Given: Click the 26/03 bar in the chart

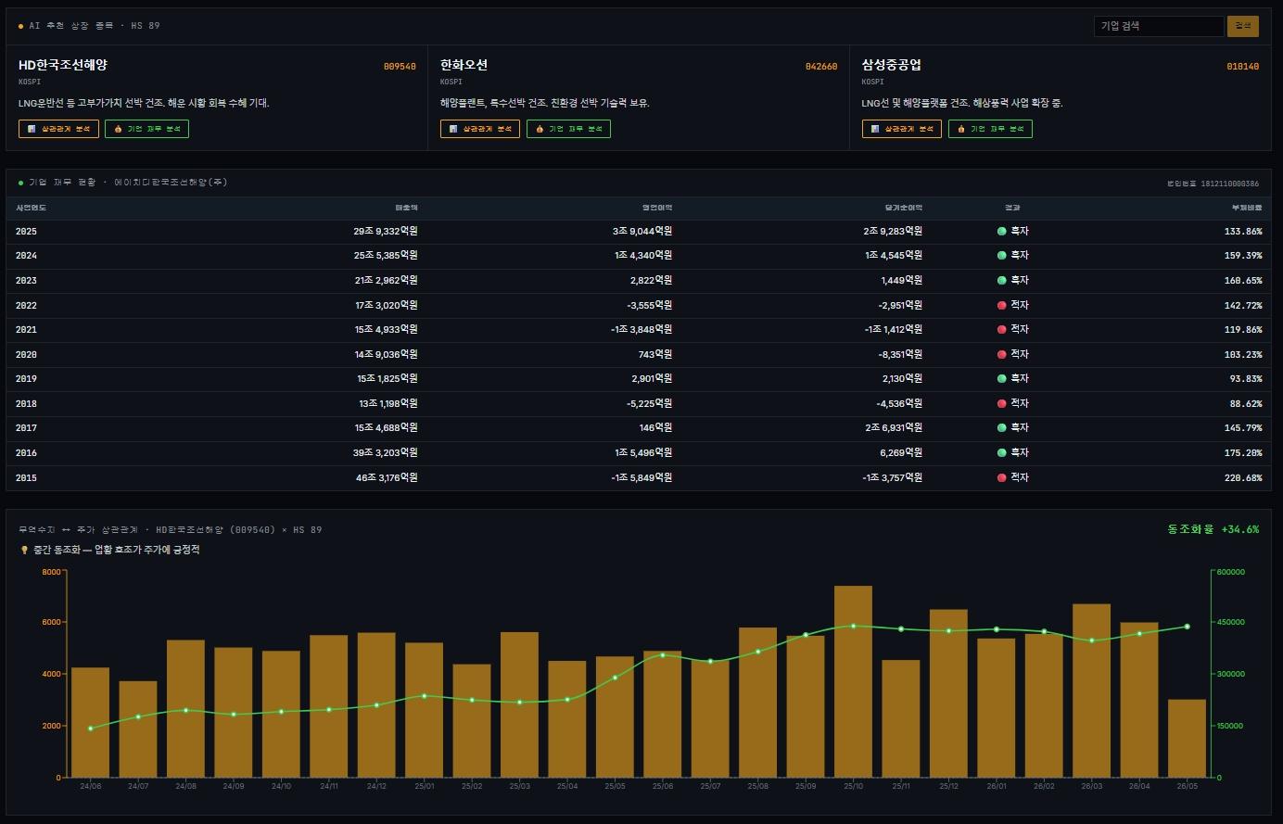Looking at the screenshot, I should (1091, 691).
